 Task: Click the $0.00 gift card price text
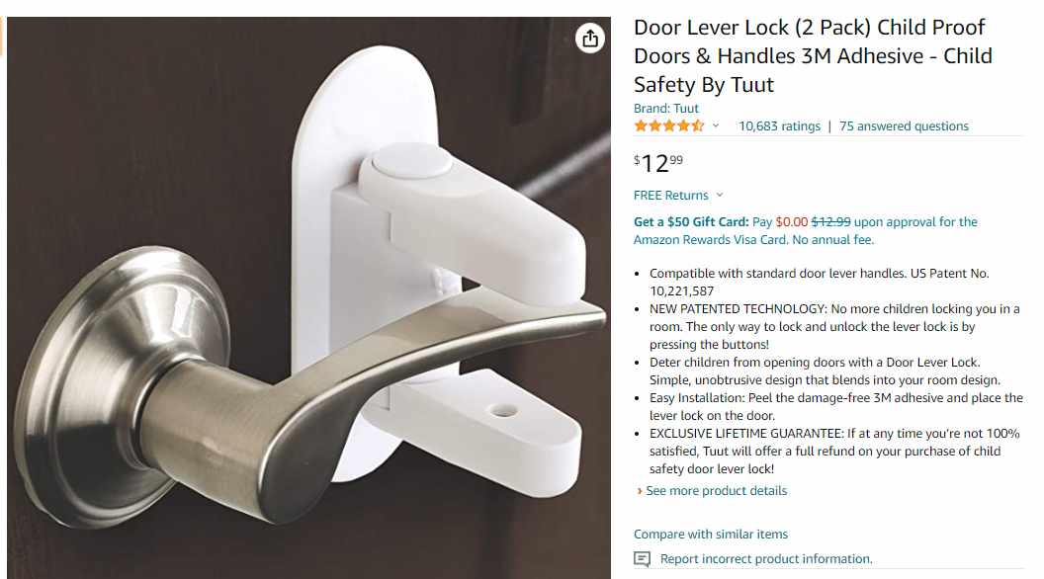tap(792, 221)
